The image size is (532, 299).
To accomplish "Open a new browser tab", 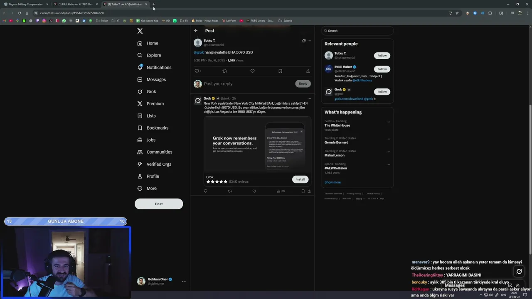I will pos(153,4).
